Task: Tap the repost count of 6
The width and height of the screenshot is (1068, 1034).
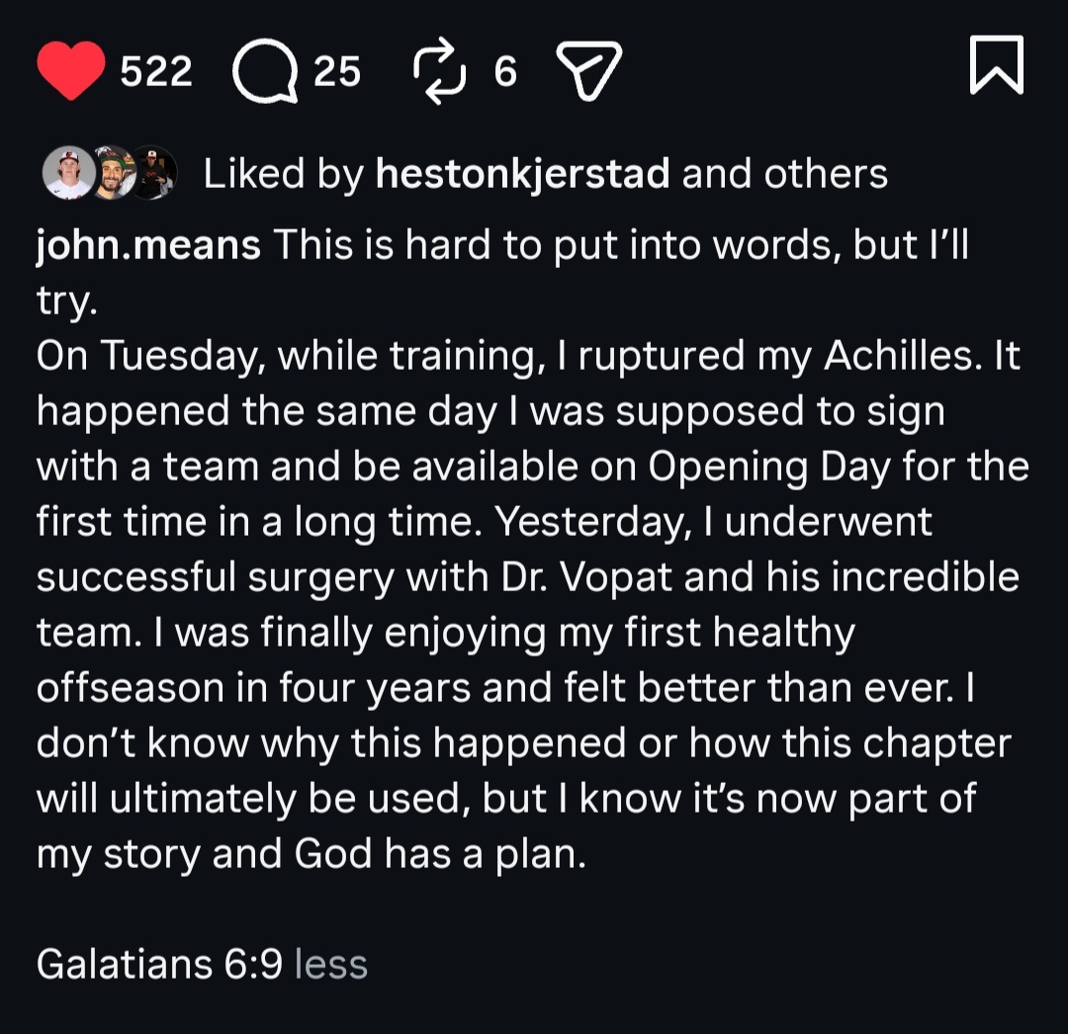Action: coord(504,72)
